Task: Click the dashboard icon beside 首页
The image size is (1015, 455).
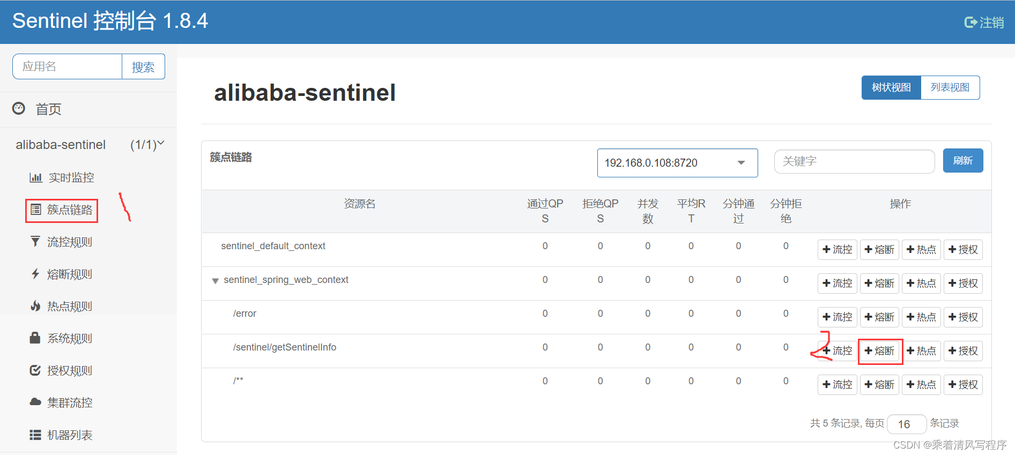Action: click(19, 108)
